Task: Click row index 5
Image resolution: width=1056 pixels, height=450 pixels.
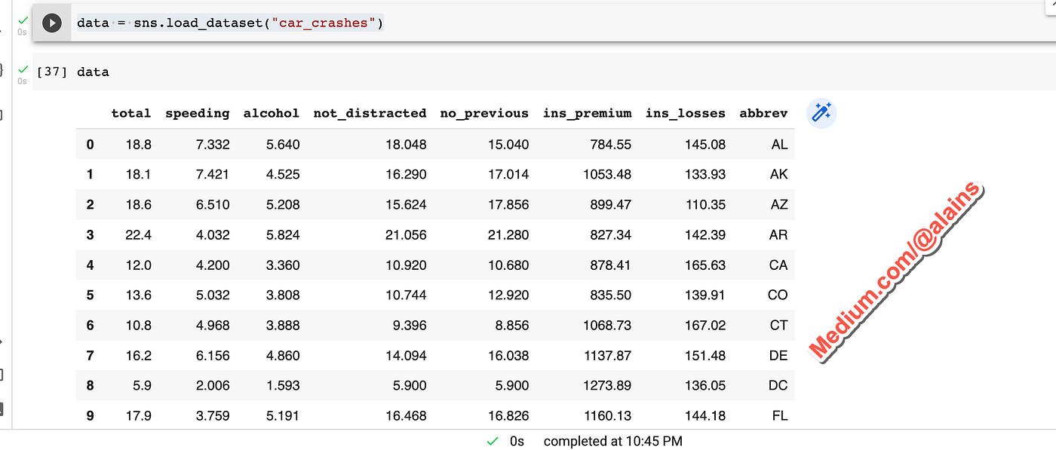Action: tap(91, 295)
